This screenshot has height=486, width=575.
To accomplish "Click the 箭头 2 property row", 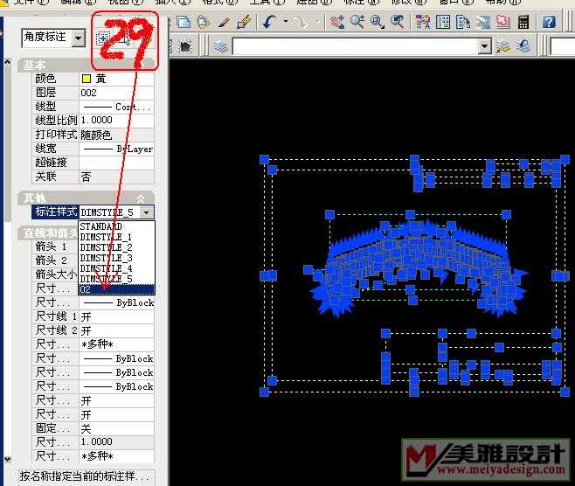I will [x=55, y=260].
